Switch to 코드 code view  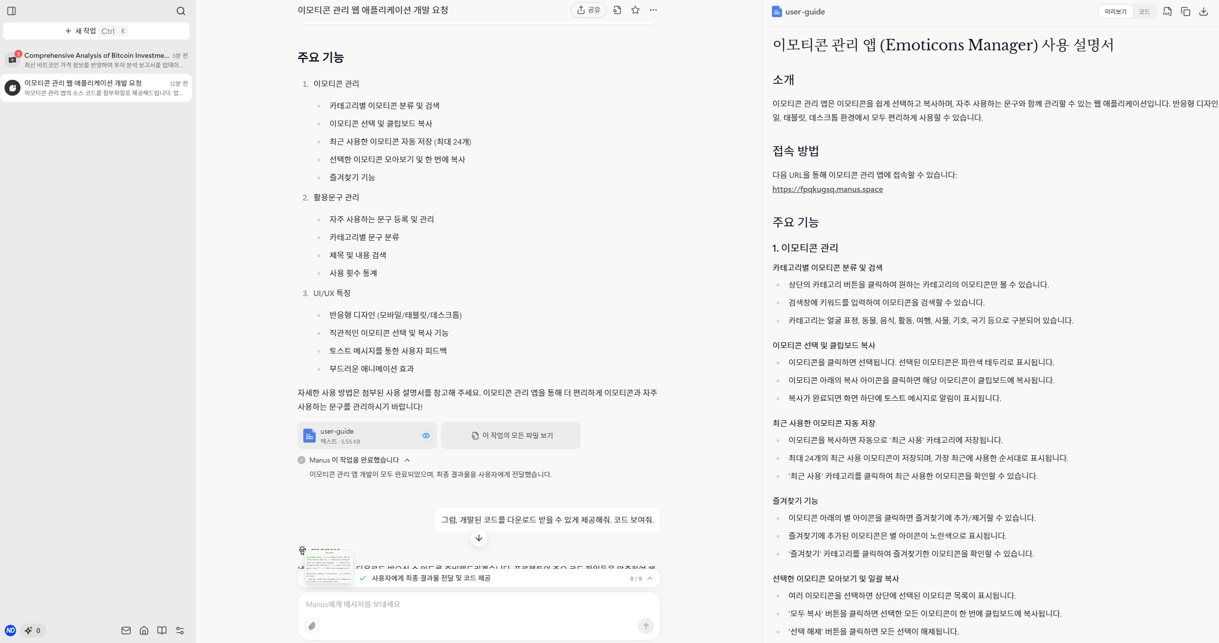pos(1144,11)
